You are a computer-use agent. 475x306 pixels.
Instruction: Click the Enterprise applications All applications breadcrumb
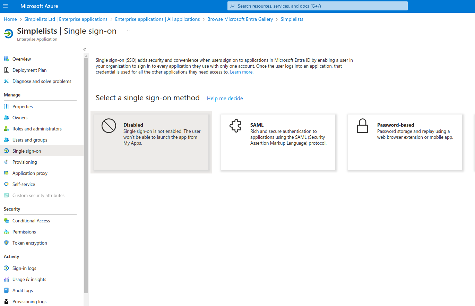(157, 19)
